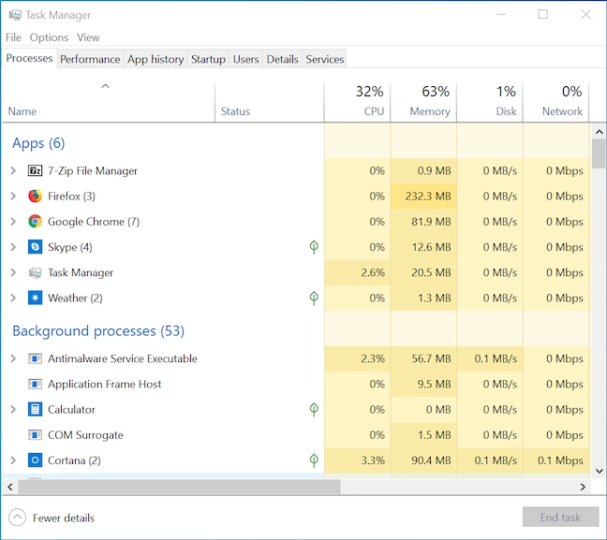This screenshot has width=607, height=540.
Task: Select the Application Frame Host name
Action: tap(105, 384)
